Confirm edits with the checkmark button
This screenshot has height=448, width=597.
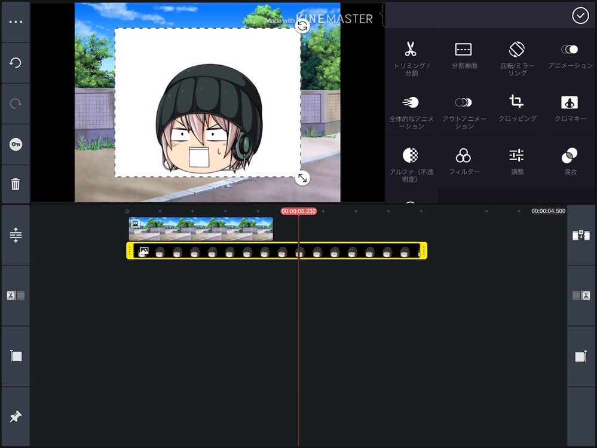[x=580, y=16]
